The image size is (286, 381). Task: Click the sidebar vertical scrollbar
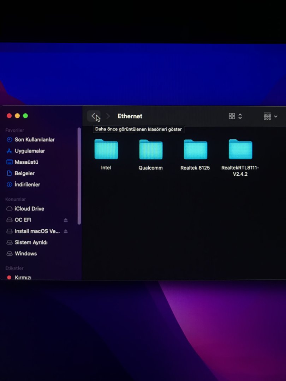coord(79,176)
